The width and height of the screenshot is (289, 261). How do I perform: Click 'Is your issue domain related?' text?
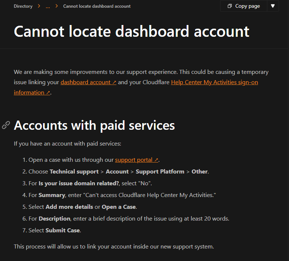coord(79,183)
